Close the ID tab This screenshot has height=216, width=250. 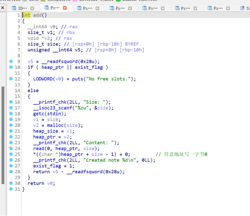[x=32, y=8]
